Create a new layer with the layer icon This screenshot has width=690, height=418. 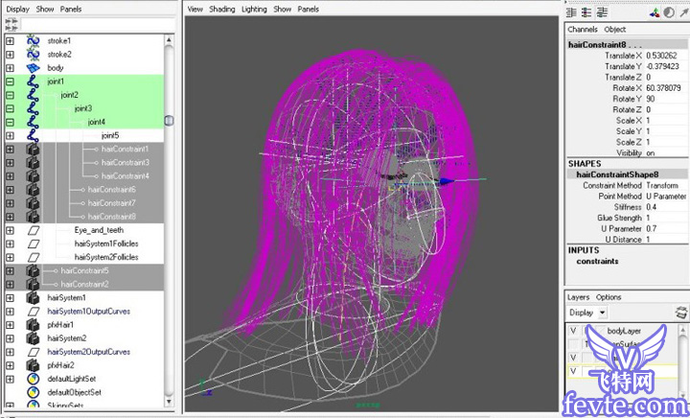click(x=680, y=313)
